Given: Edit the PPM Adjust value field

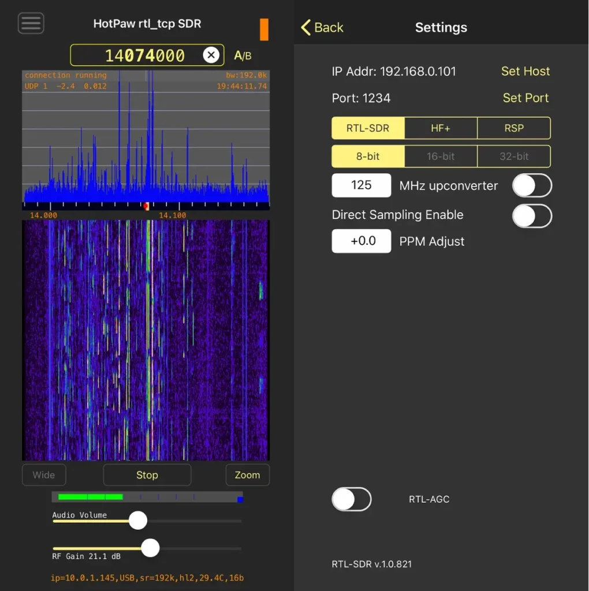Looking at the screenshot, I should tap(361, 241).
